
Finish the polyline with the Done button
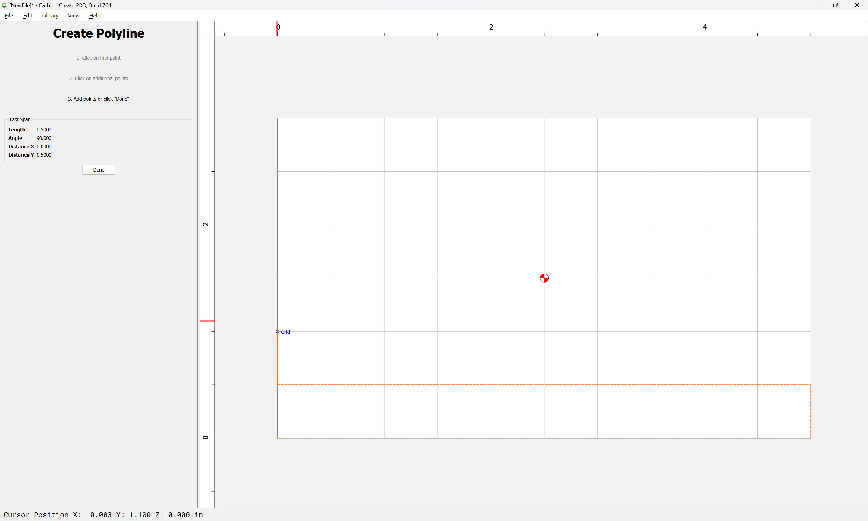[x=99, y=170]
